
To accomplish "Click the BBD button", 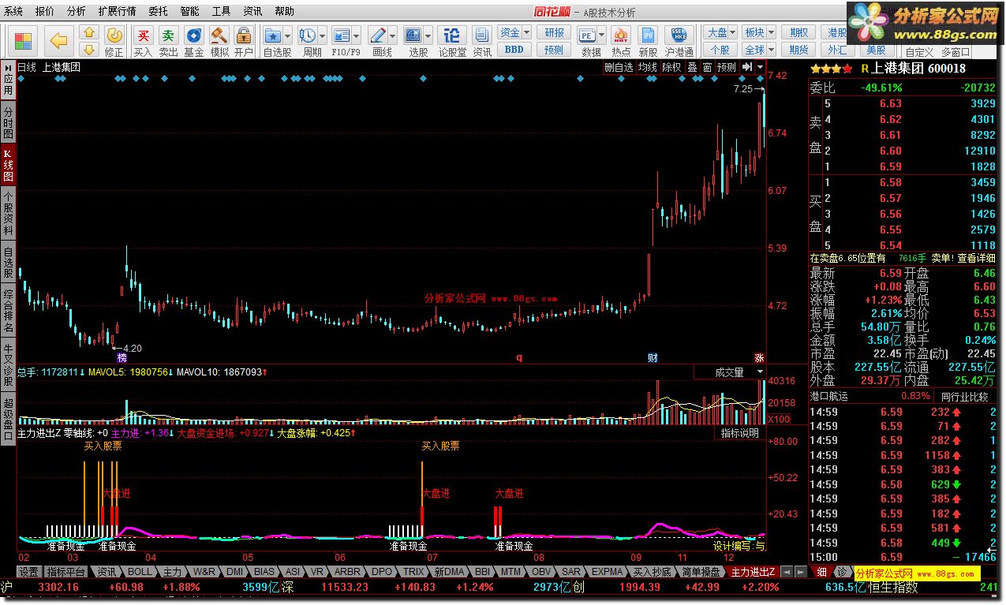I will point(514,49).
